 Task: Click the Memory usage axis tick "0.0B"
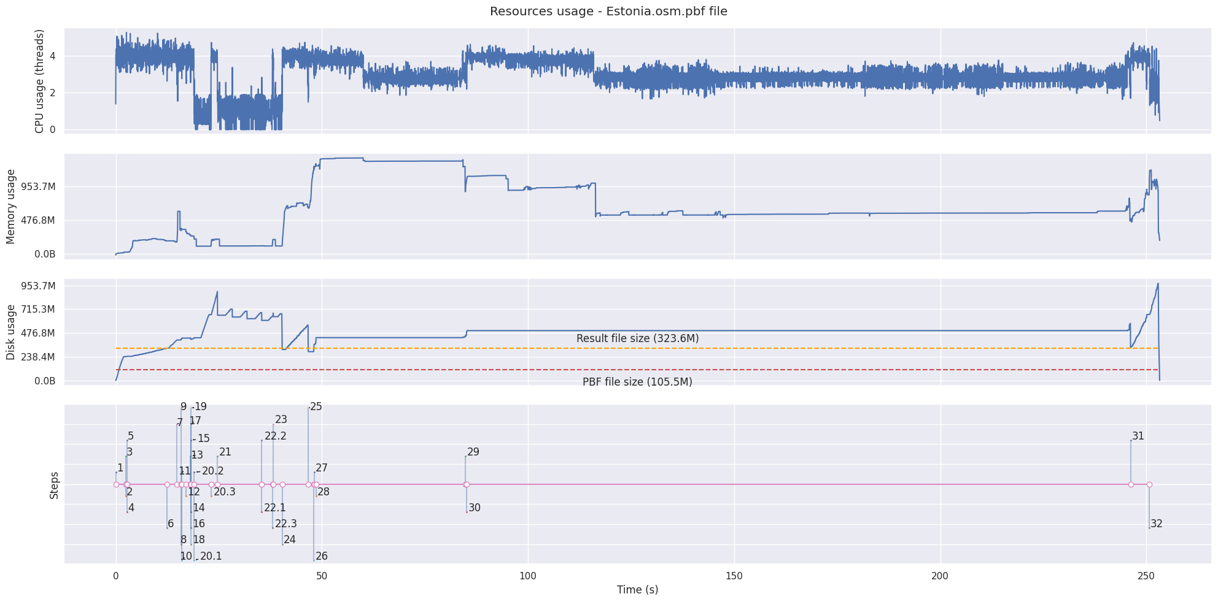tap(45, 254)
